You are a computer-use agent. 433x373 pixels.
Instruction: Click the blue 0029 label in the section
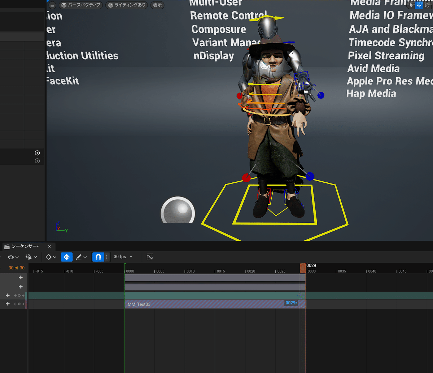(x=291, y=303)
